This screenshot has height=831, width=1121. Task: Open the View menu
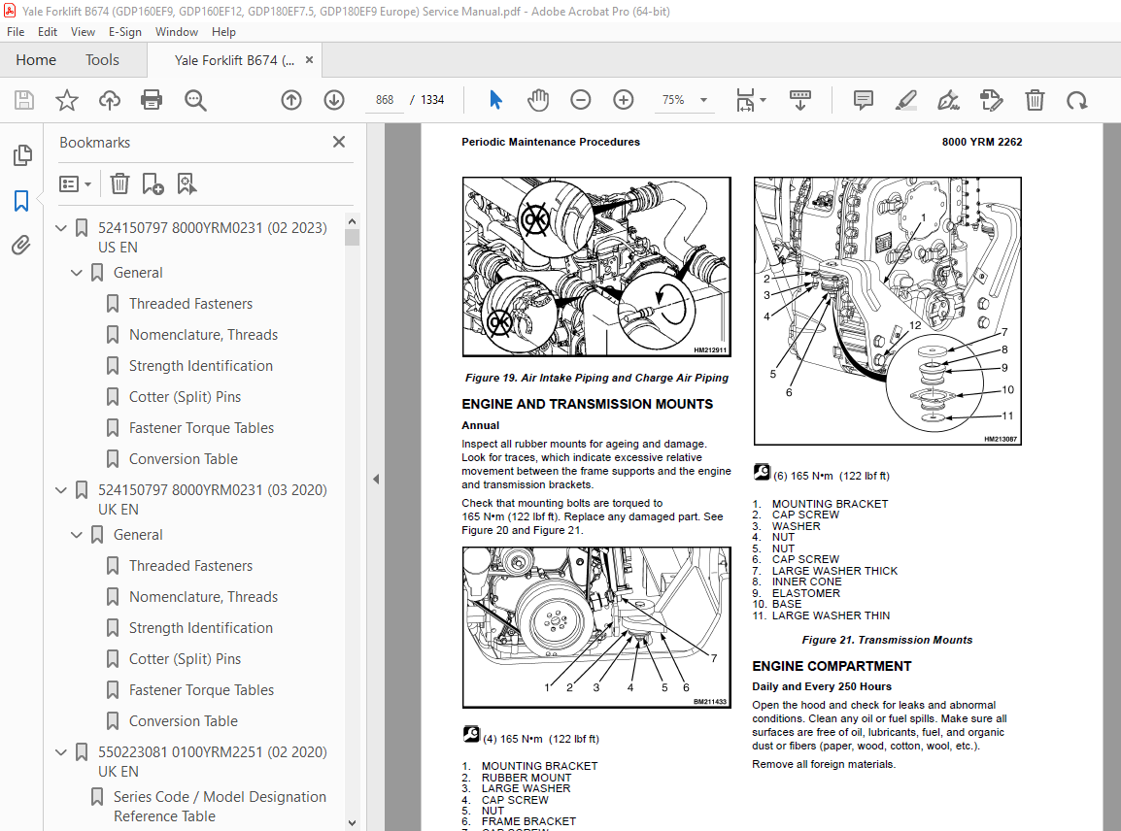83,31
